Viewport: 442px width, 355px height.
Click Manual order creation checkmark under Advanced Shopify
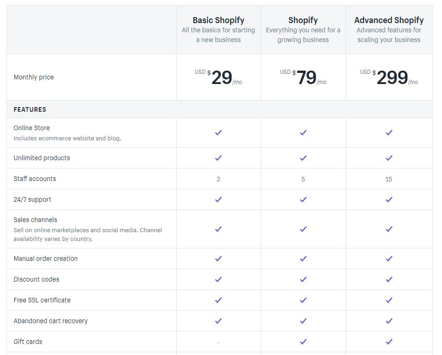389,259
